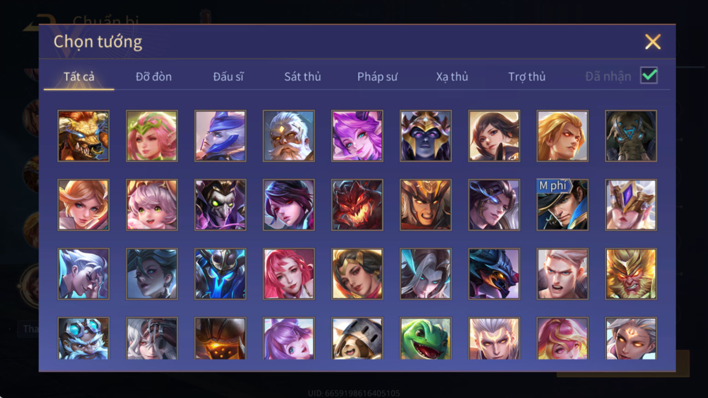
Task: Close the Chọn tướng dialog
Action: pyautogui.click(x=653, y=42)
